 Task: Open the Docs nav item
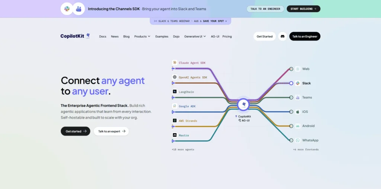103,36
